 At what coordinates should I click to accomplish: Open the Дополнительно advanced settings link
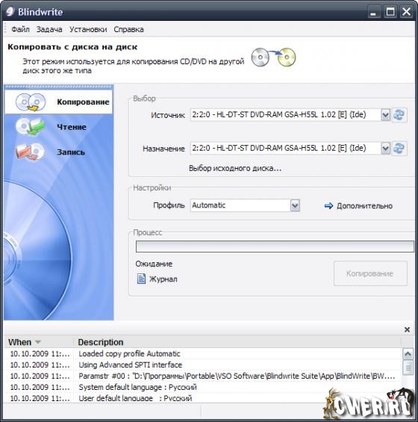[x=364, y=206]
